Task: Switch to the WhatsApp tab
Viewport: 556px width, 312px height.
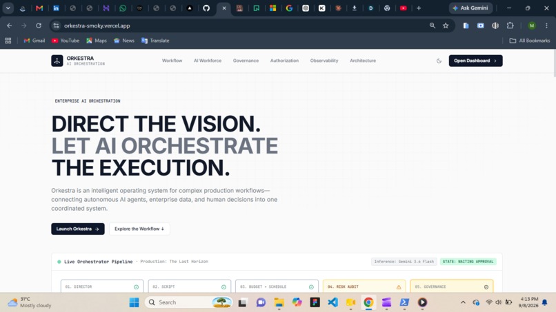Action: pos(123,8)
